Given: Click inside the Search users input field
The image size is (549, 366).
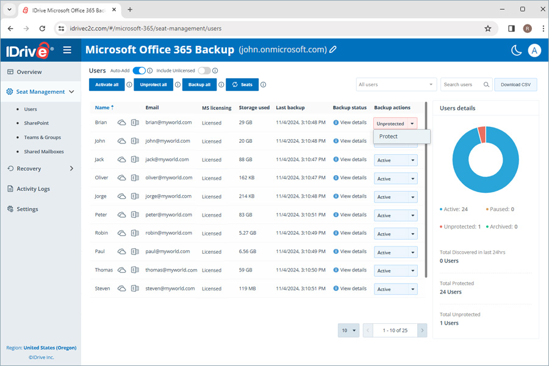Looking at the screenshot, I should coord(461,85).
